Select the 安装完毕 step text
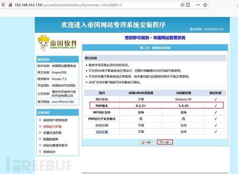The height and width of the screenshot is (174, 238). point(49,152)
